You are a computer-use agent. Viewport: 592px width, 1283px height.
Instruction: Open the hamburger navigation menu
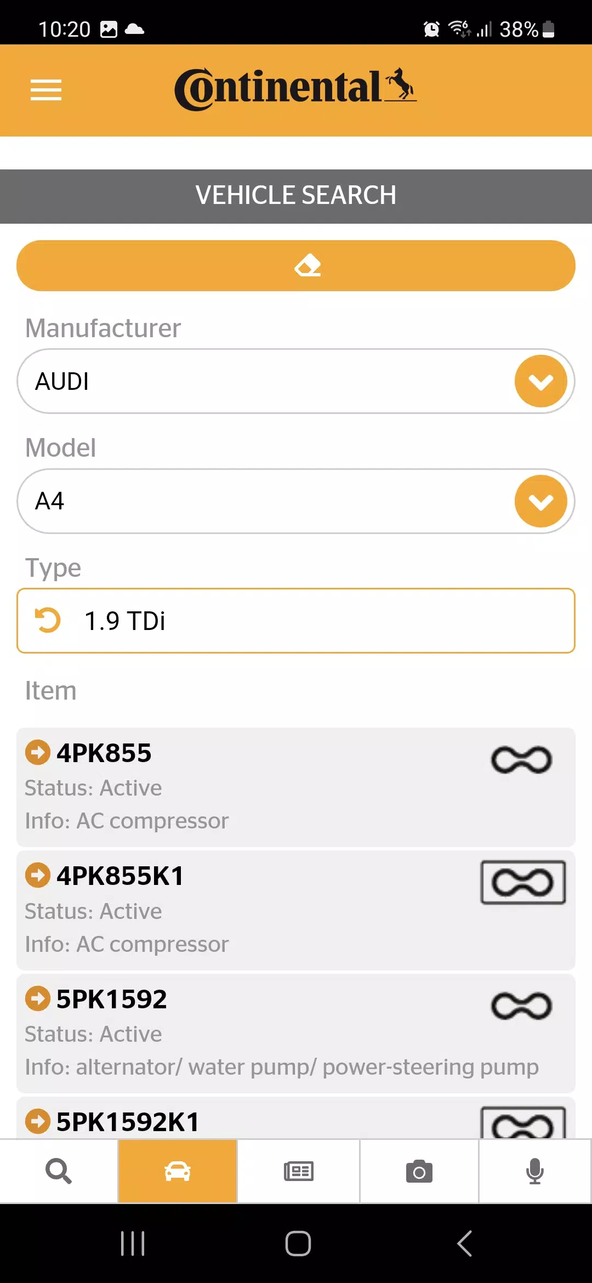46,90
